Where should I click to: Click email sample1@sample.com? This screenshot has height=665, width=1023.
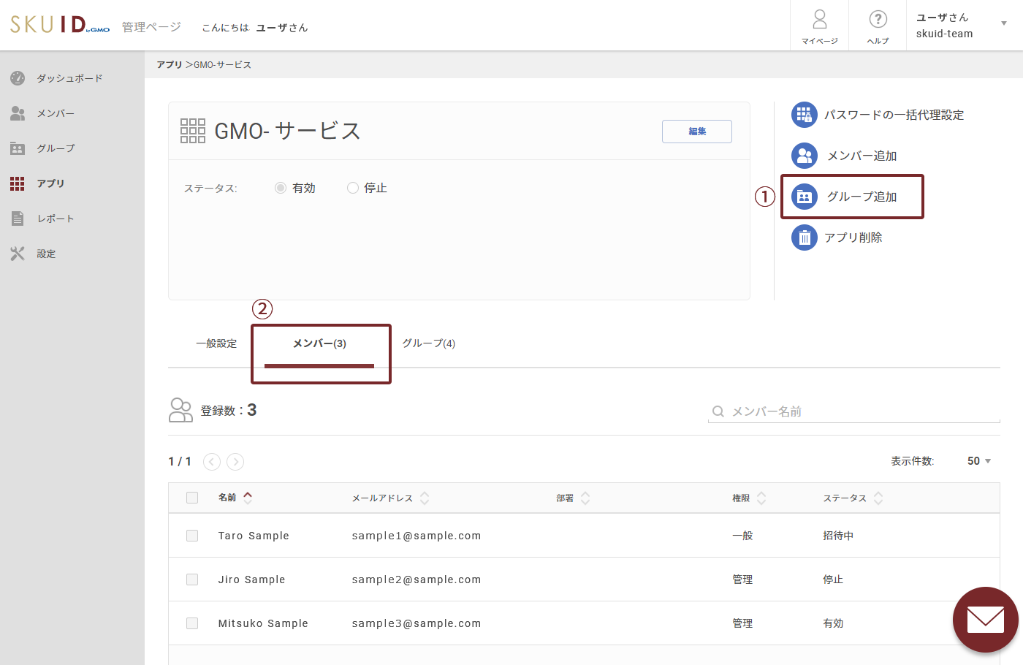(417, 536)
